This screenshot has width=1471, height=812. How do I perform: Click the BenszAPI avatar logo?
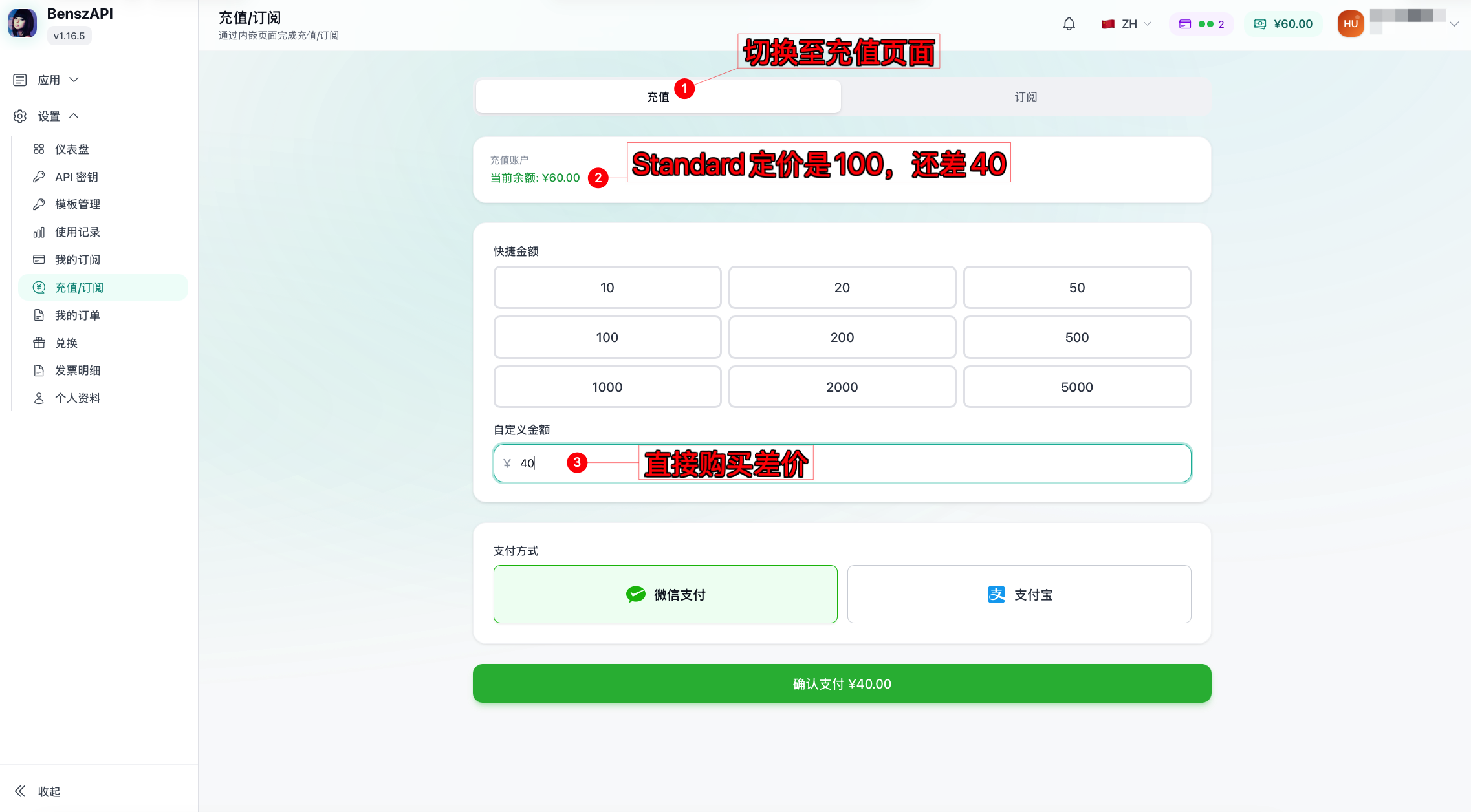coord(22,23)
